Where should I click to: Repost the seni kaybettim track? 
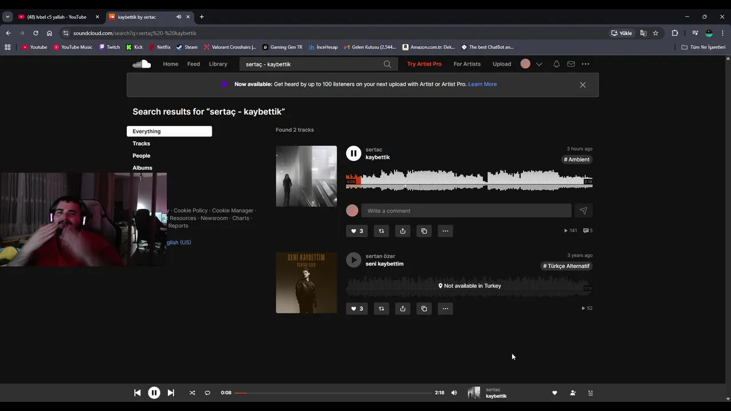381,308
